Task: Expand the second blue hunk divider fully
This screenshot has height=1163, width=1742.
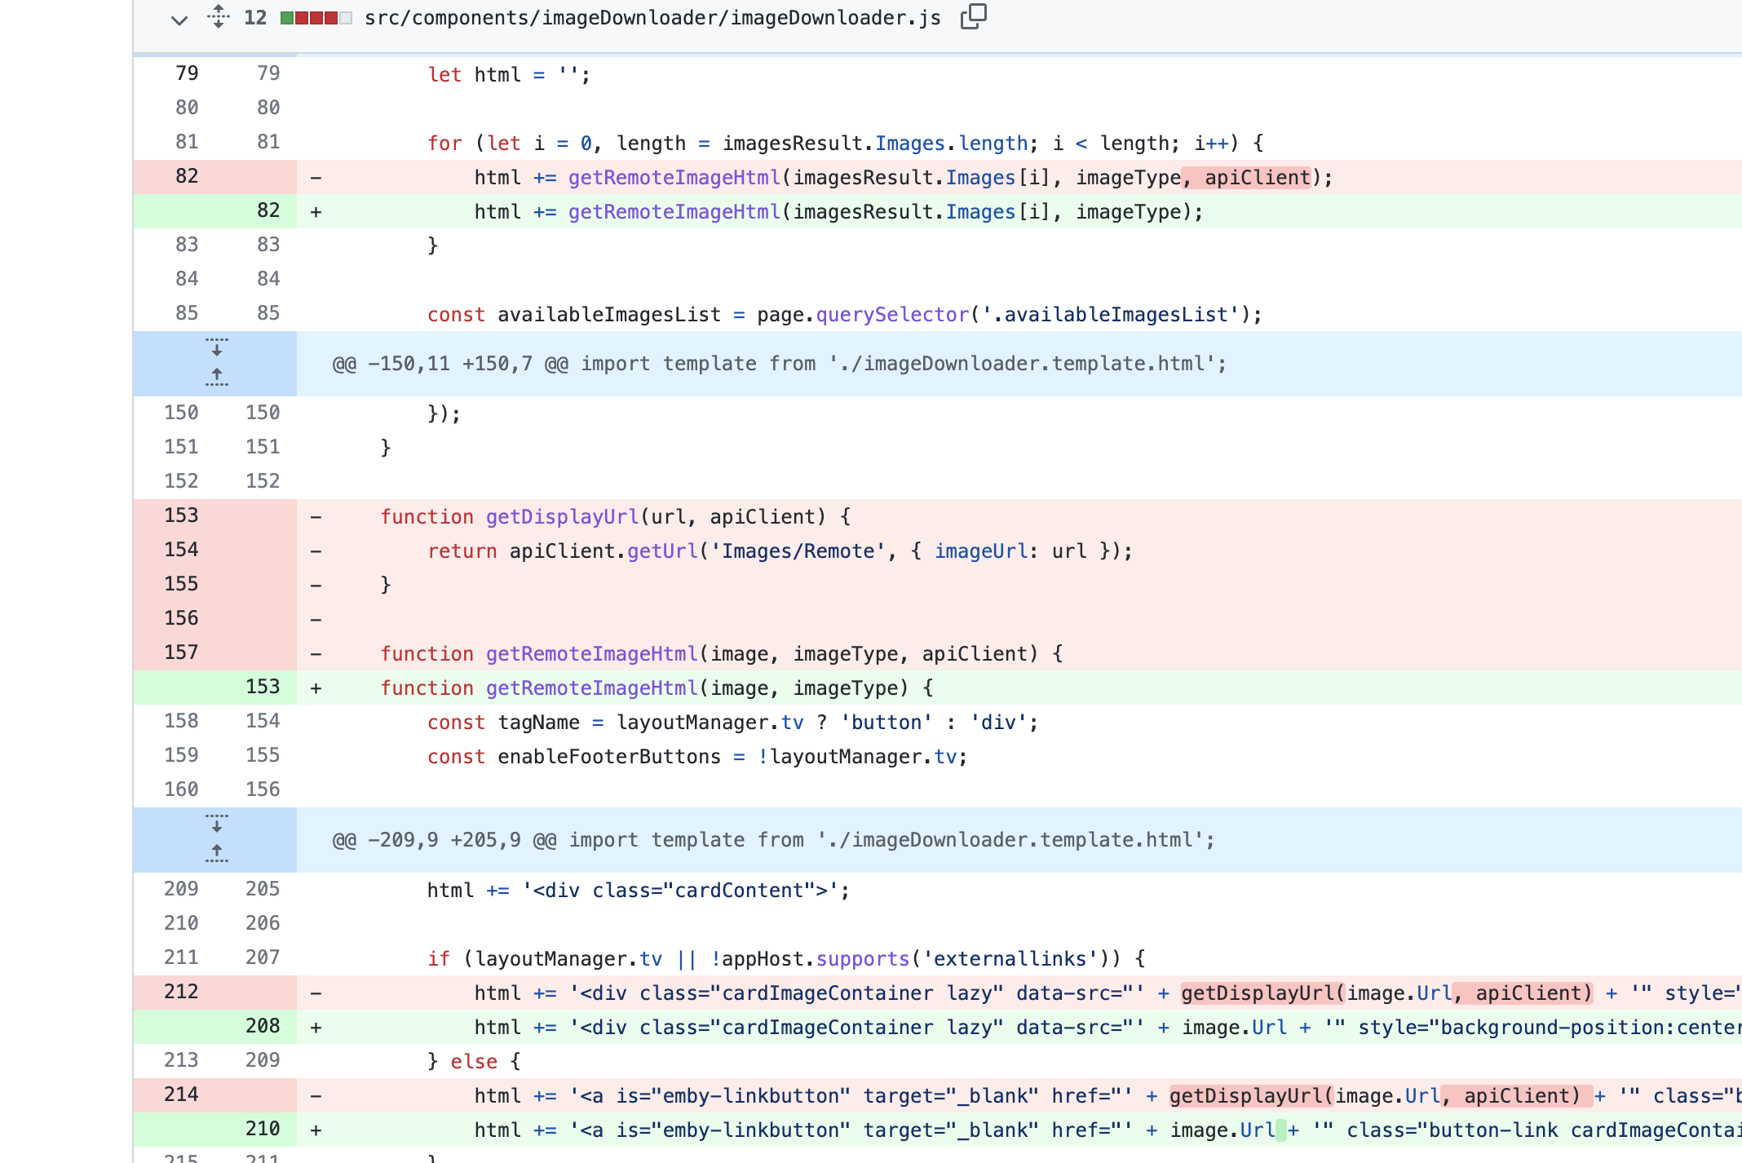Action: tap(216, 839)
